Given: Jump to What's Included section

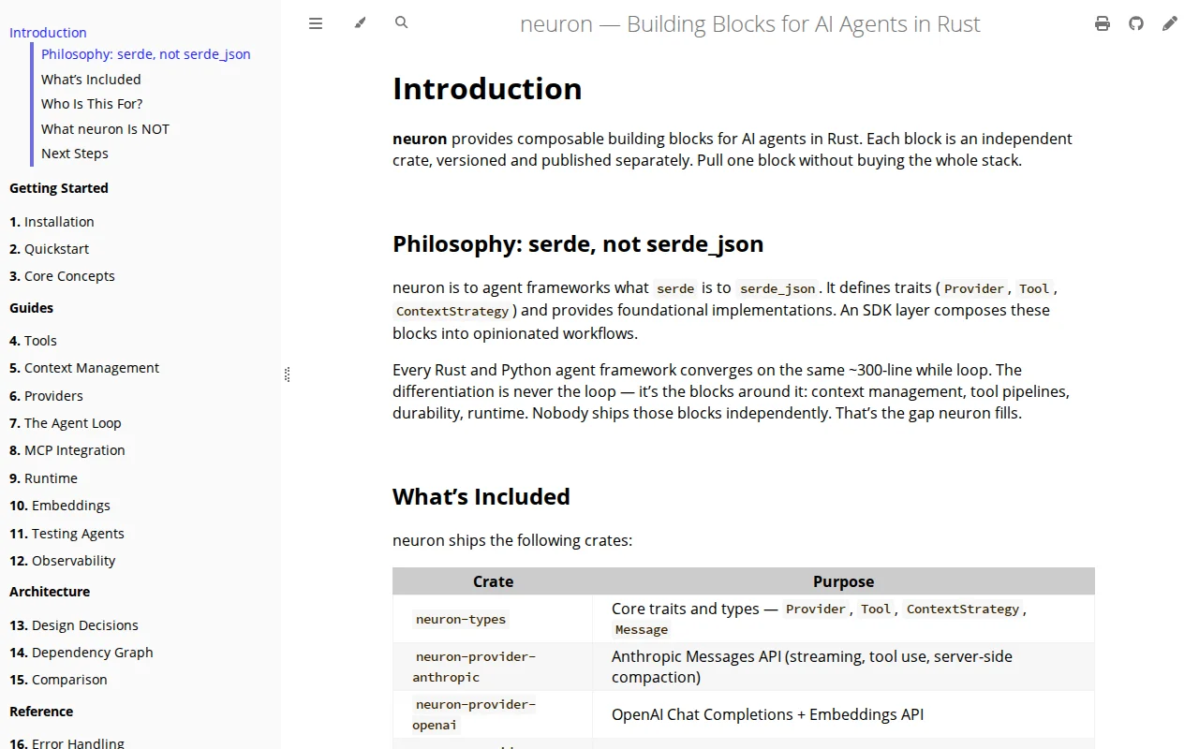Looking at the screenshot, I should click(91, 80).
